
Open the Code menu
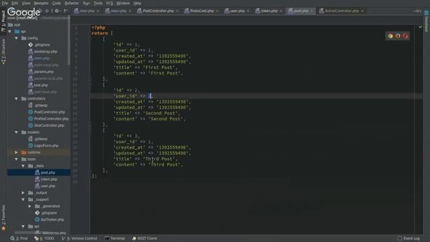pyautogui.click(x=56, y=3)
